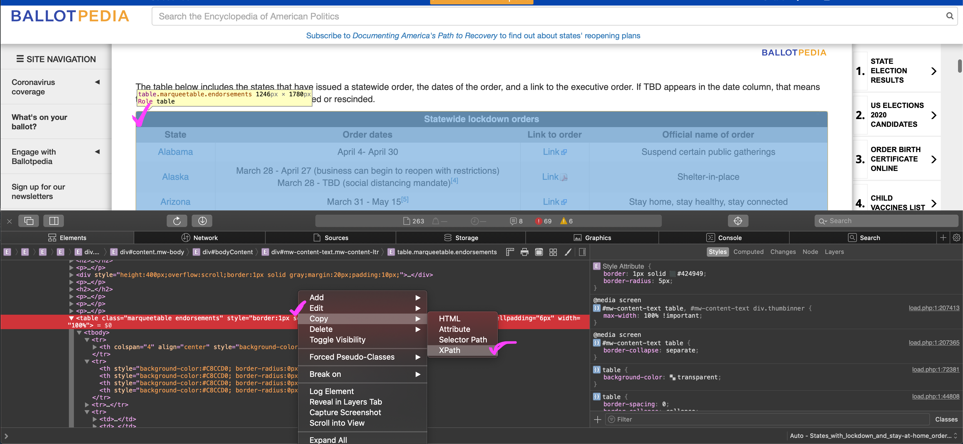Toggle paint flashing brush icon
Image resolution: width=963 pixels, height=444 pixels.
click(x=568, y=252)
